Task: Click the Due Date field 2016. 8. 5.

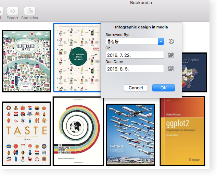Action: (135, 68)
